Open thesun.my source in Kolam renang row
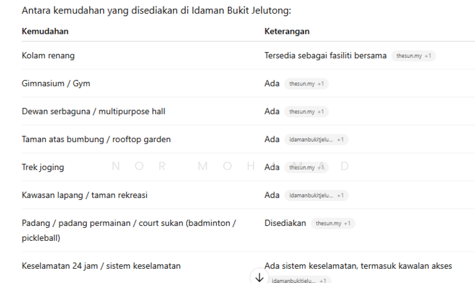The height and width of the screenshot is (283, 475). pos(414,56)
